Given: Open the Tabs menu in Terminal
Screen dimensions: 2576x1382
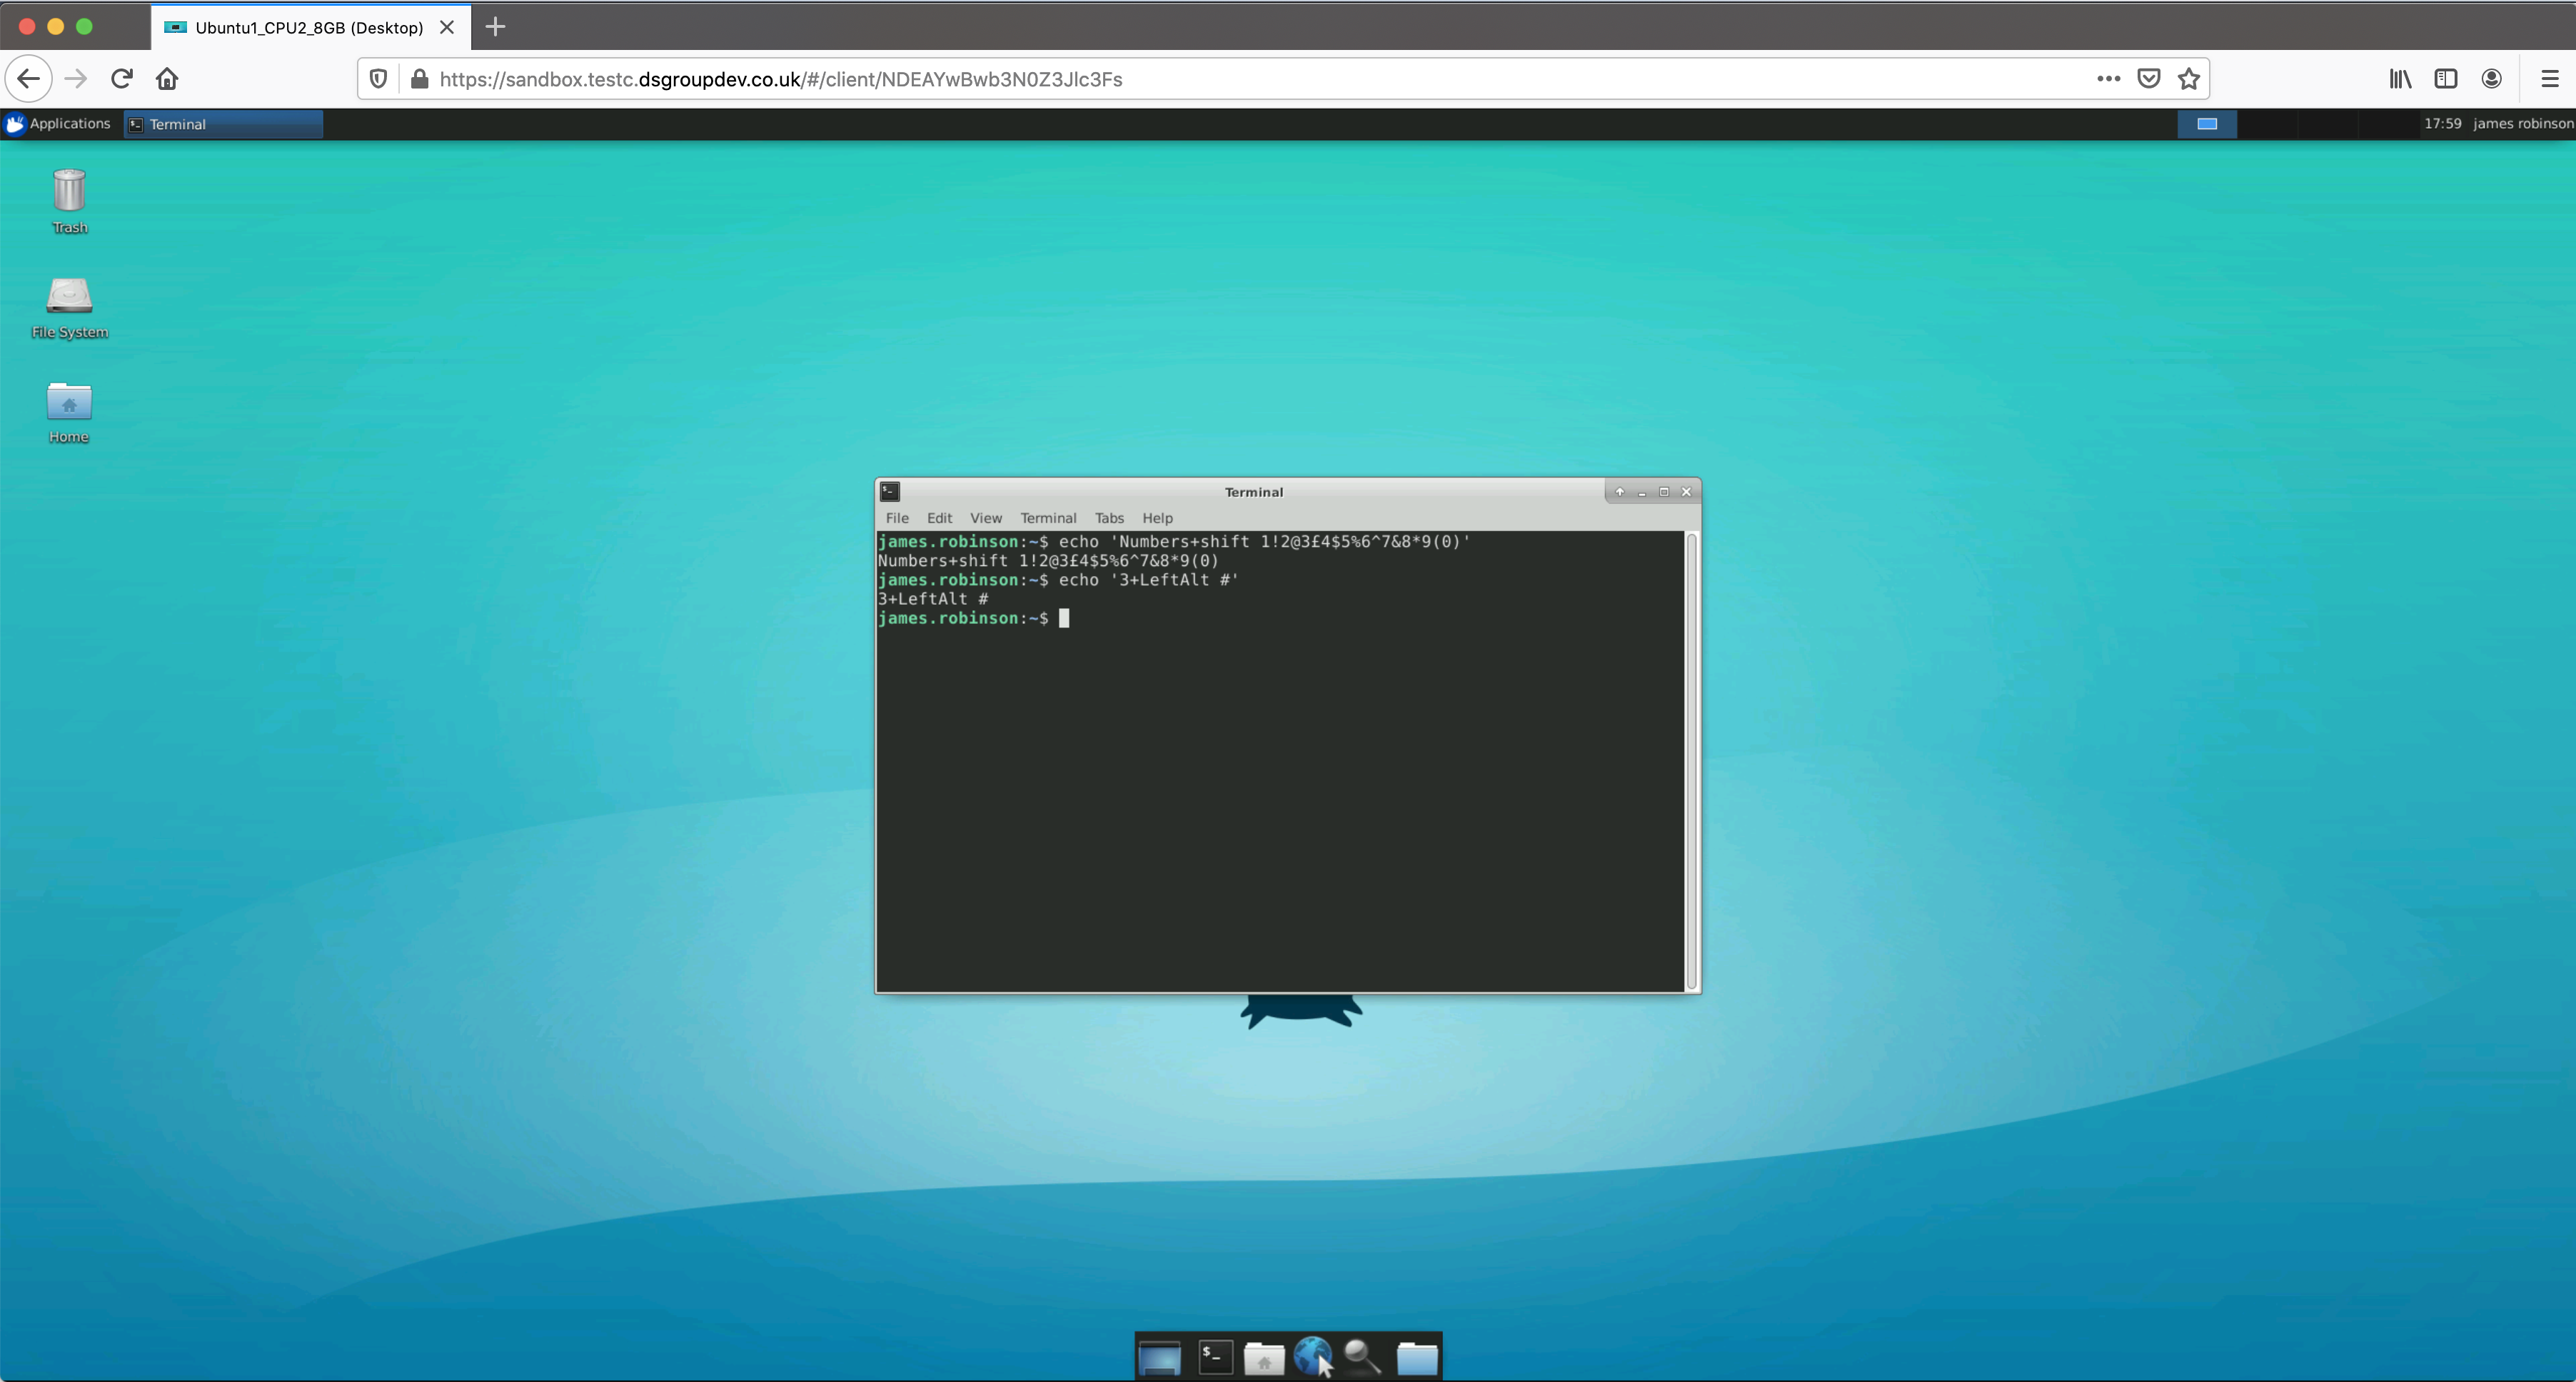Looking at the screenshot, I should [x=1109, y=518].
